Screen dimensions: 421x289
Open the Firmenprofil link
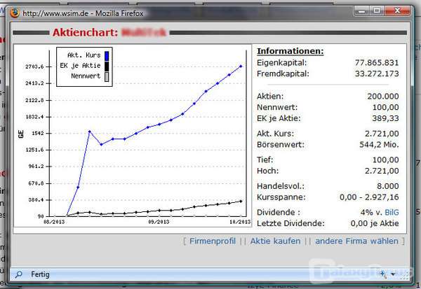(x=213, y=241)
